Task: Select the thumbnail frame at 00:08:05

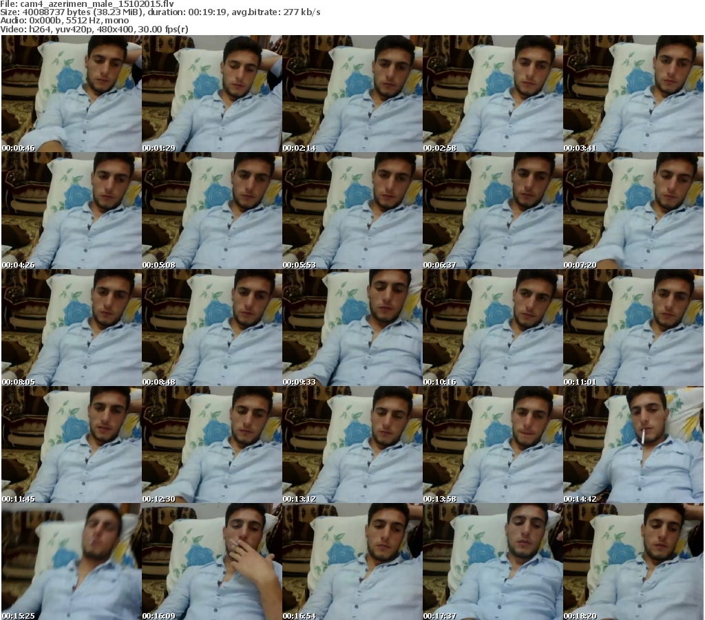Action: [x=72, y=328]
